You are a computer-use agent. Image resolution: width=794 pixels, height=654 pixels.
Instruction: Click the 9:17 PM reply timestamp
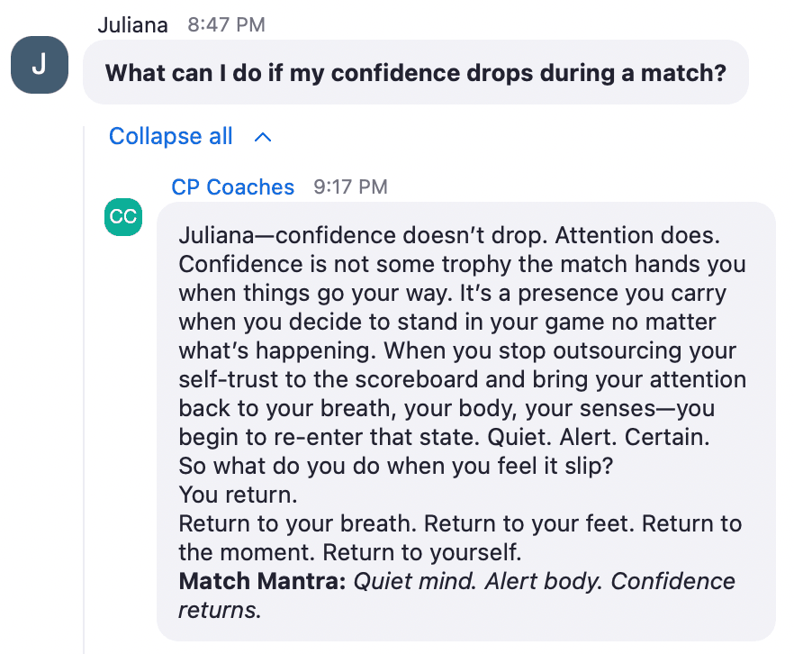[350, 187]
